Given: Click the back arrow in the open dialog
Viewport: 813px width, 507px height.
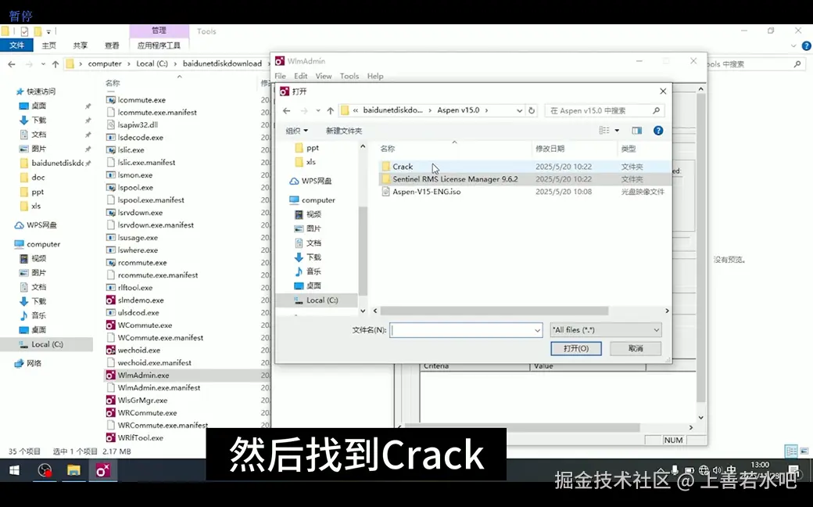Looking at the screenshot, I should coord(287,110).
